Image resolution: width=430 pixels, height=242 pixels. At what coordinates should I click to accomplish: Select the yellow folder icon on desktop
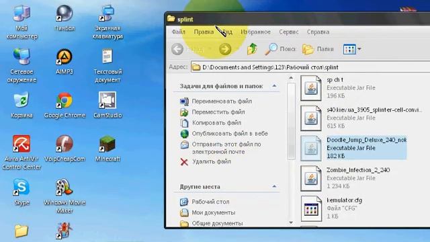pos(21,231)
